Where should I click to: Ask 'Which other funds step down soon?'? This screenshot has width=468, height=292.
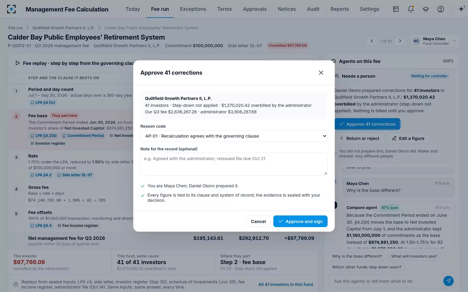[367, 267]
